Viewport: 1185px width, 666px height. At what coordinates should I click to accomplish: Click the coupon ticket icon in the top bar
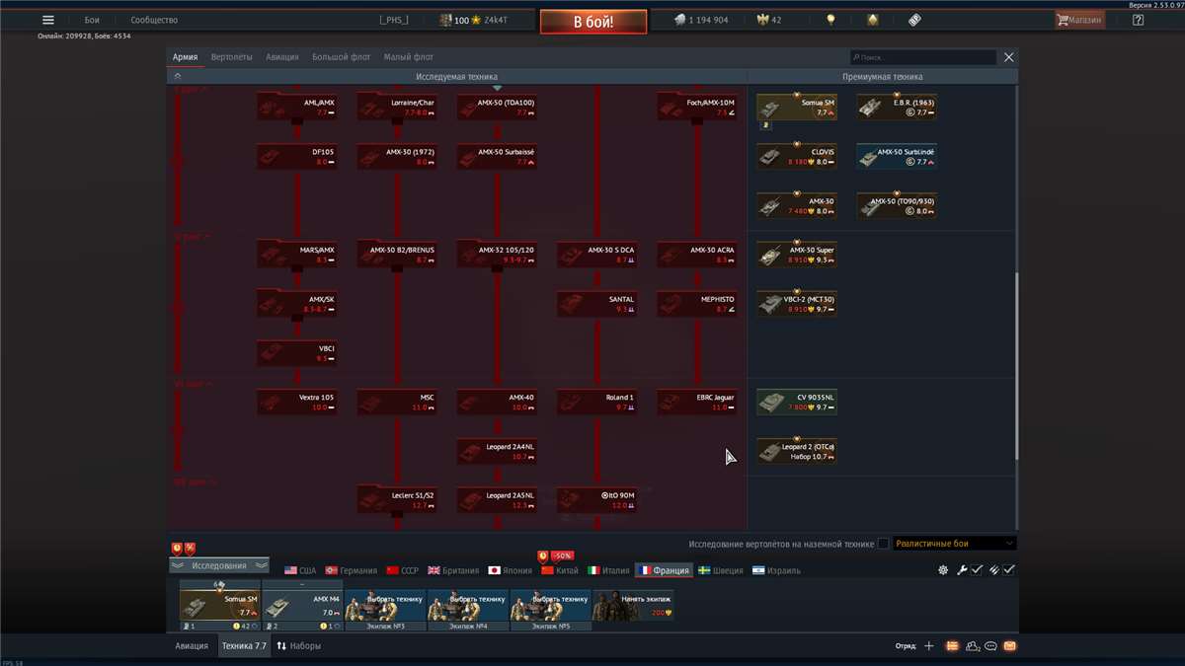click(913, 19)
